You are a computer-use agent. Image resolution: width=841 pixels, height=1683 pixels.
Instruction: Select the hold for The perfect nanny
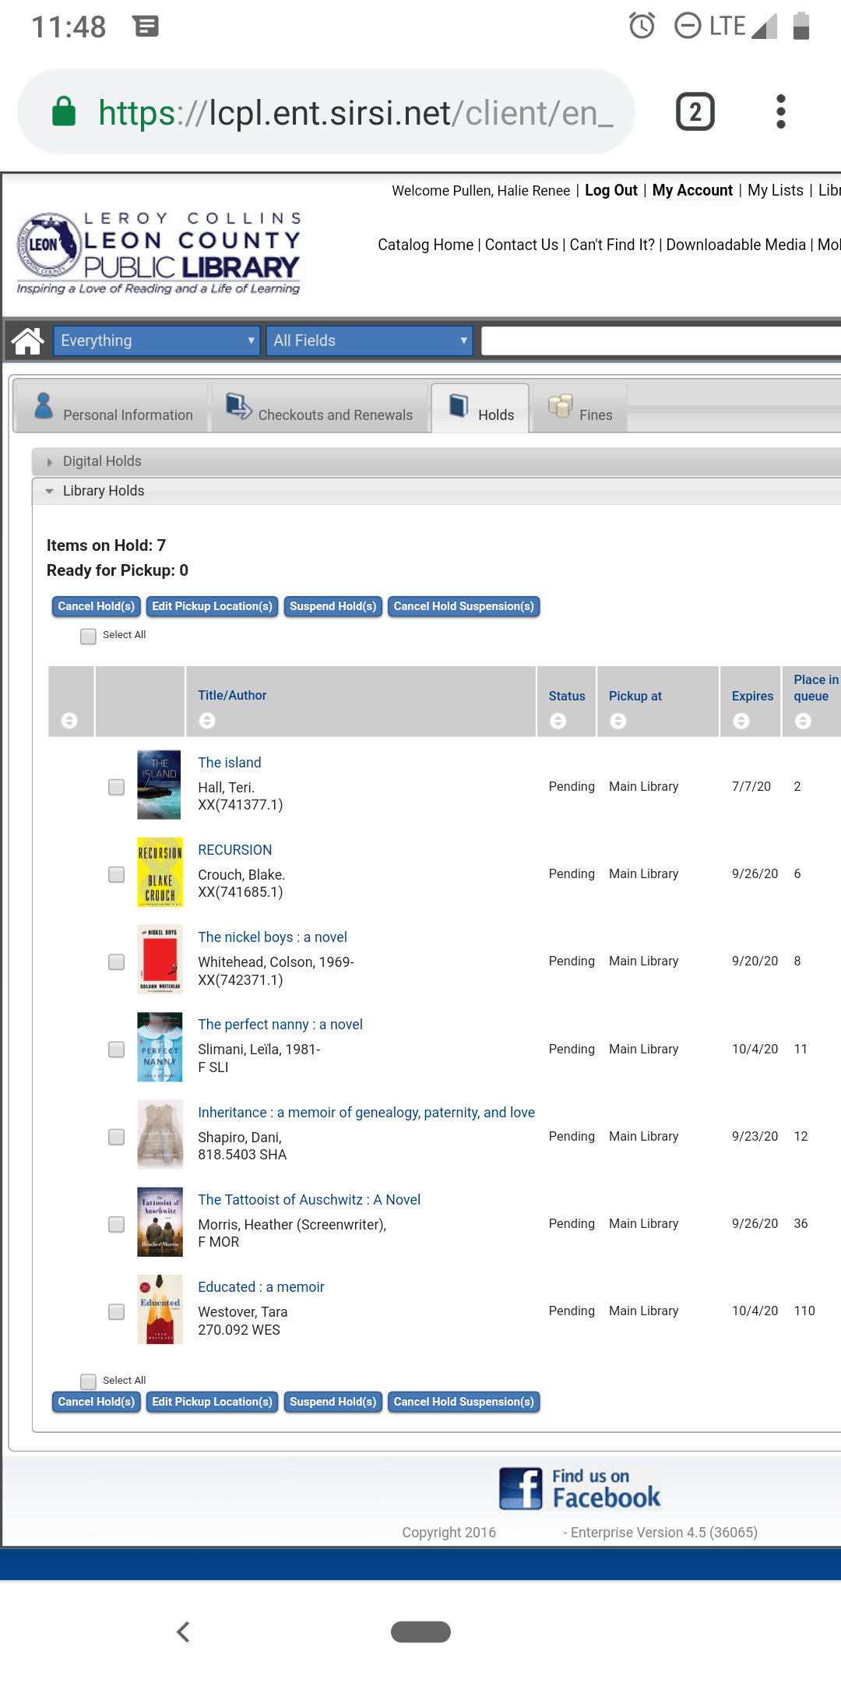[x=117, y=1050]
